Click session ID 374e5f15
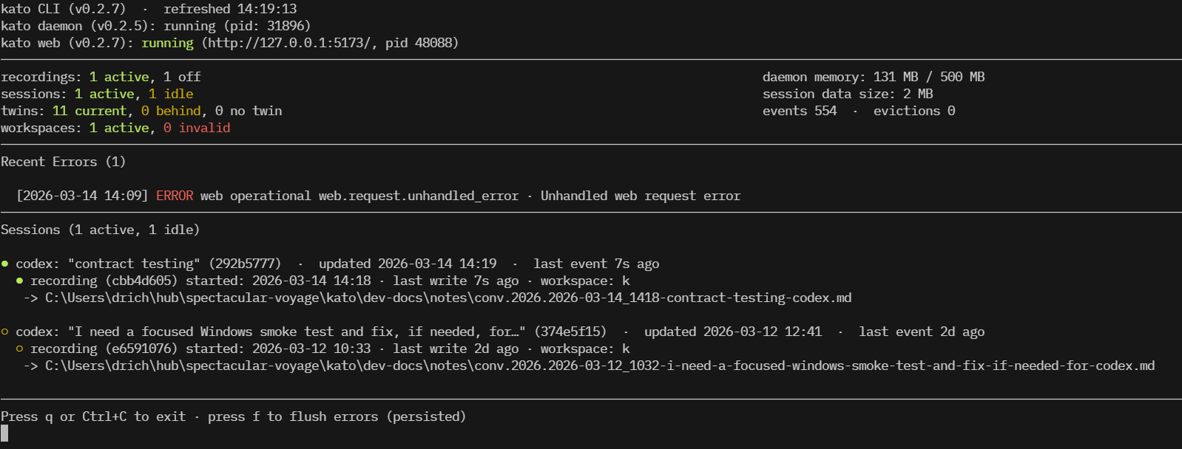1182x449 pixels. click(570, 332)
